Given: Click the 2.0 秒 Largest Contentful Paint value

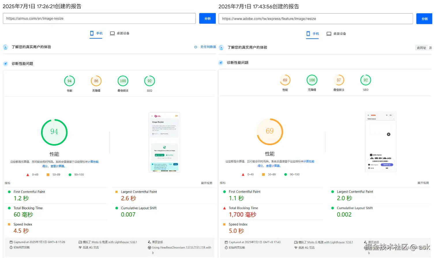Looking at the screenshot, I should coord(344,198).
